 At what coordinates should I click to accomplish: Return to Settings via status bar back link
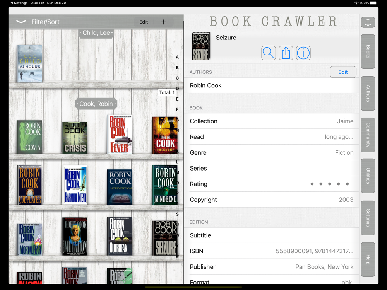pyautogui.click(x=19, y=3)
